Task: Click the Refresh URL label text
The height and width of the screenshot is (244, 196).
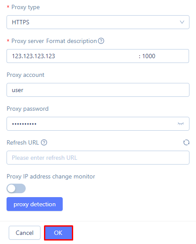Action: pos(23,142)
